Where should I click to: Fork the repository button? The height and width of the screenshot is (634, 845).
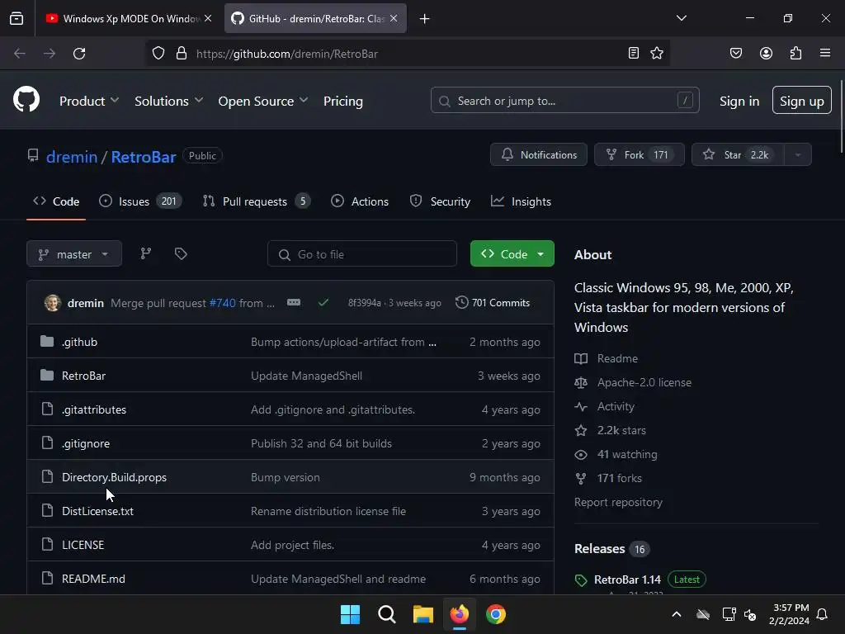(x=640, y=154)
